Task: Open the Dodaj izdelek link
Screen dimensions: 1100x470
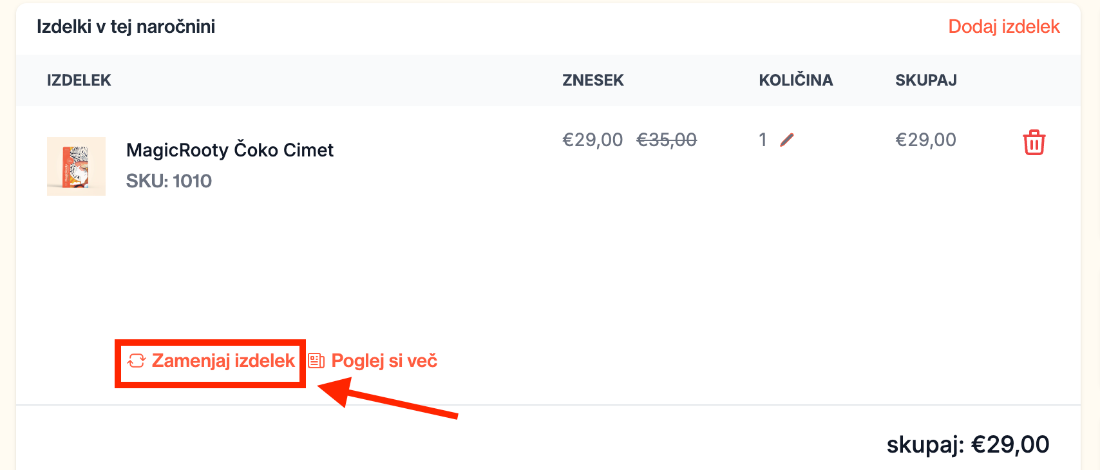Action: pos(1003,26)
